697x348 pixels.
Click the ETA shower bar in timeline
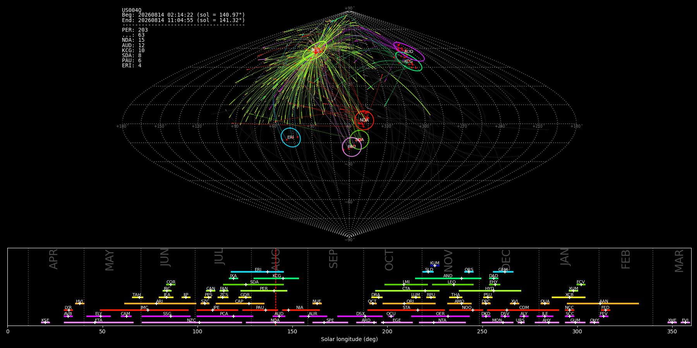99,322
